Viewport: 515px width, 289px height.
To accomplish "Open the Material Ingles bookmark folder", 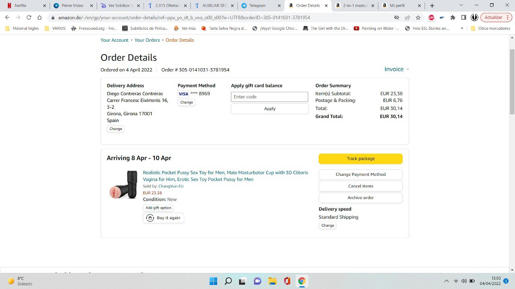I will pyautogui.click(x=22, y=28).
